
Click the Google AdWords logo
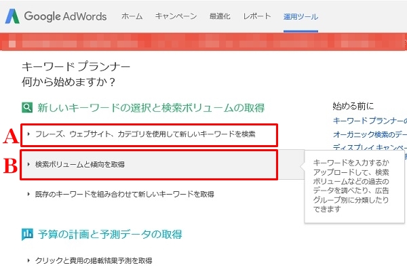coord(56,16)
